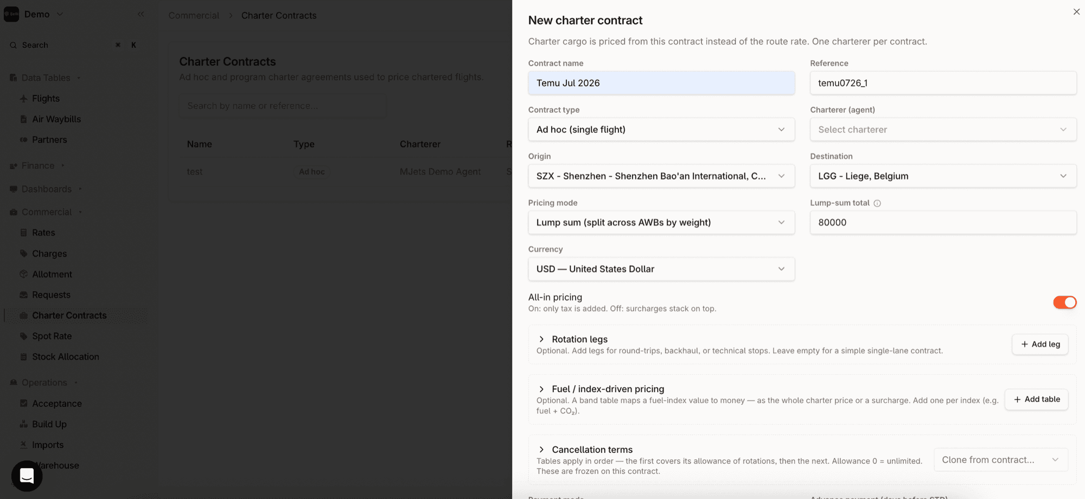
Task: Click the Lump-sum total field with 80000
Action: [x=943, y=222]
